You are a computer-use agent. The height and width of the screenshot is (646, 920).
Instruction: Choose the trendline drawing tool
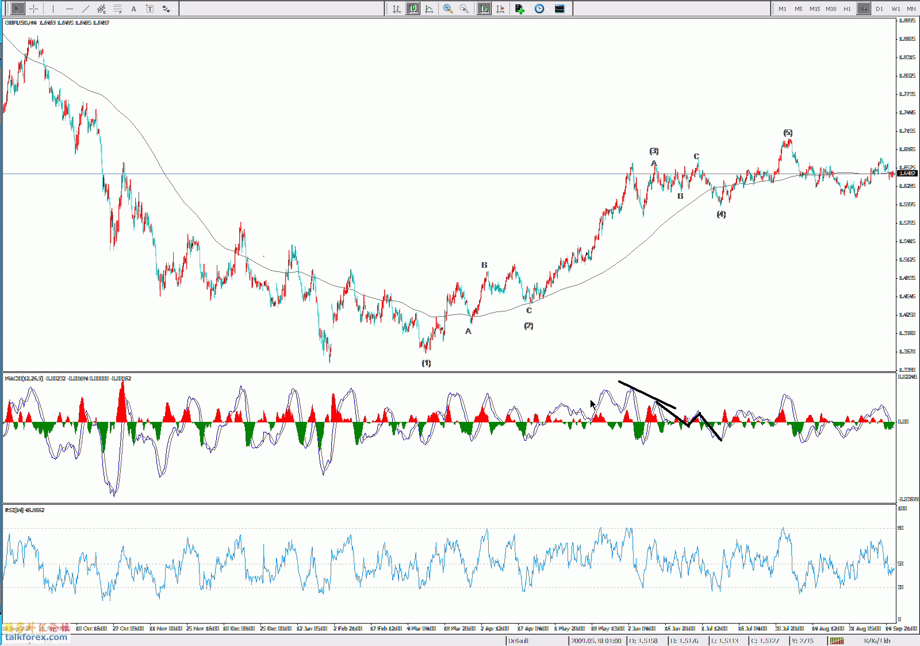[x=85, y=9]
